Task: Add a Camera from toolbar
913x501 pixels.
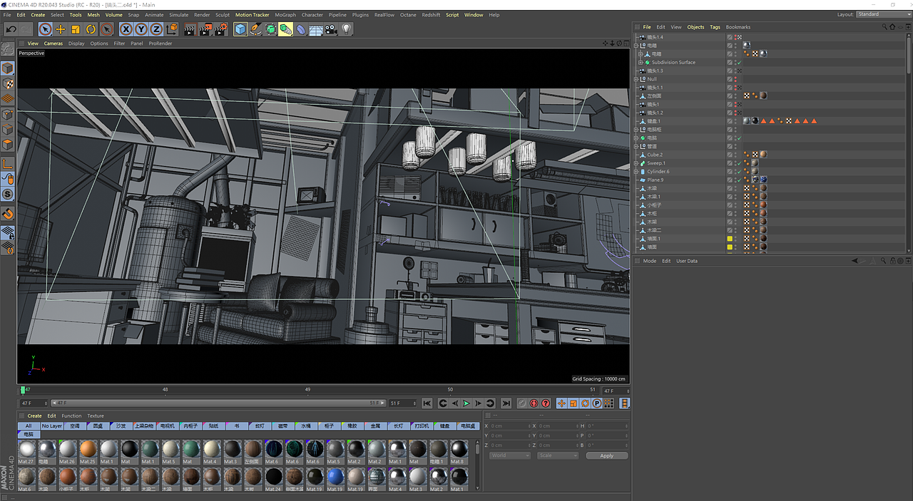Action: click(x=331, y=29)
